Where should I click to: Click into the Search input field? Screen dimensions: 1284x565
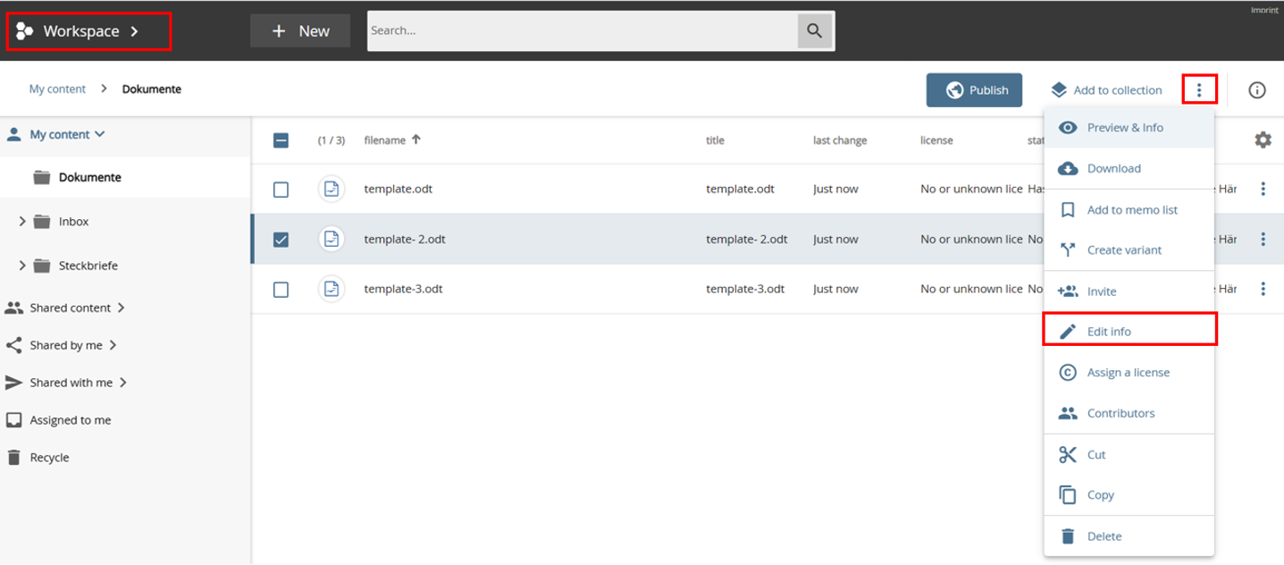point(581,31)
